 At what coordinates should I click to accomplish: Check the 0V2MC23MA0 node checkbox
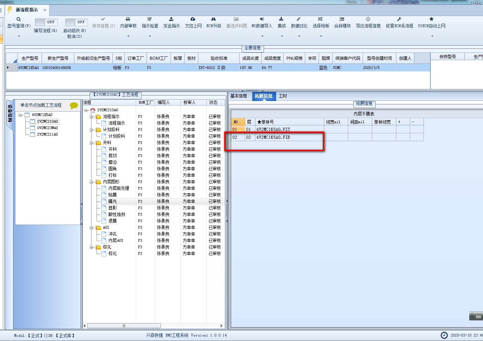point(33,128)
